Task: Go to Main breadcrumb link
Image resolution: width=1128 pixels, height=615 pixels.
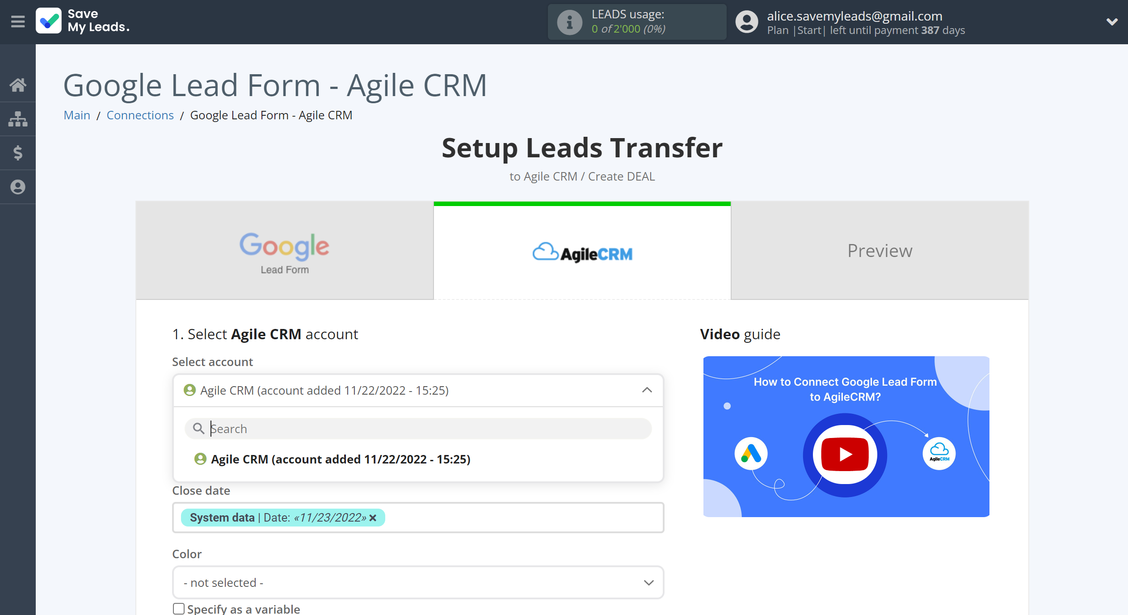Action: point(77,115)
